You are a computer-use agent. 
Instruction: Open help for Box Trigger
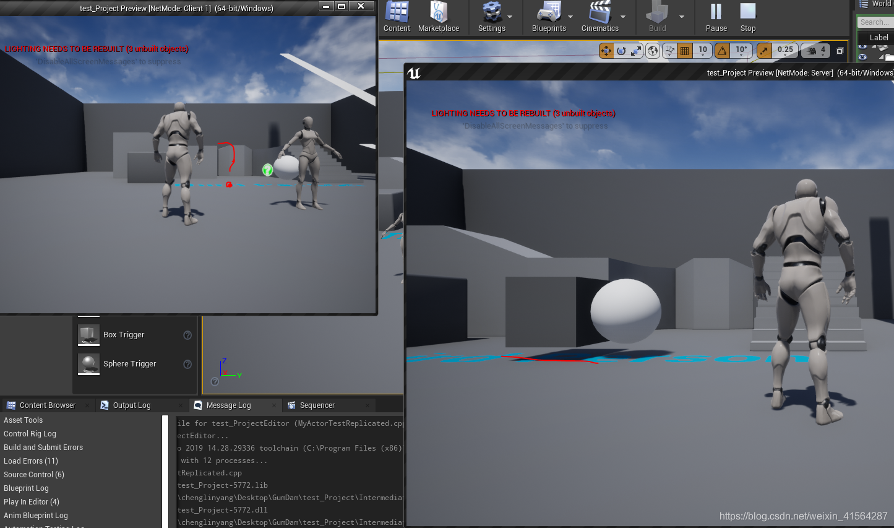click(x=187, y=335)
